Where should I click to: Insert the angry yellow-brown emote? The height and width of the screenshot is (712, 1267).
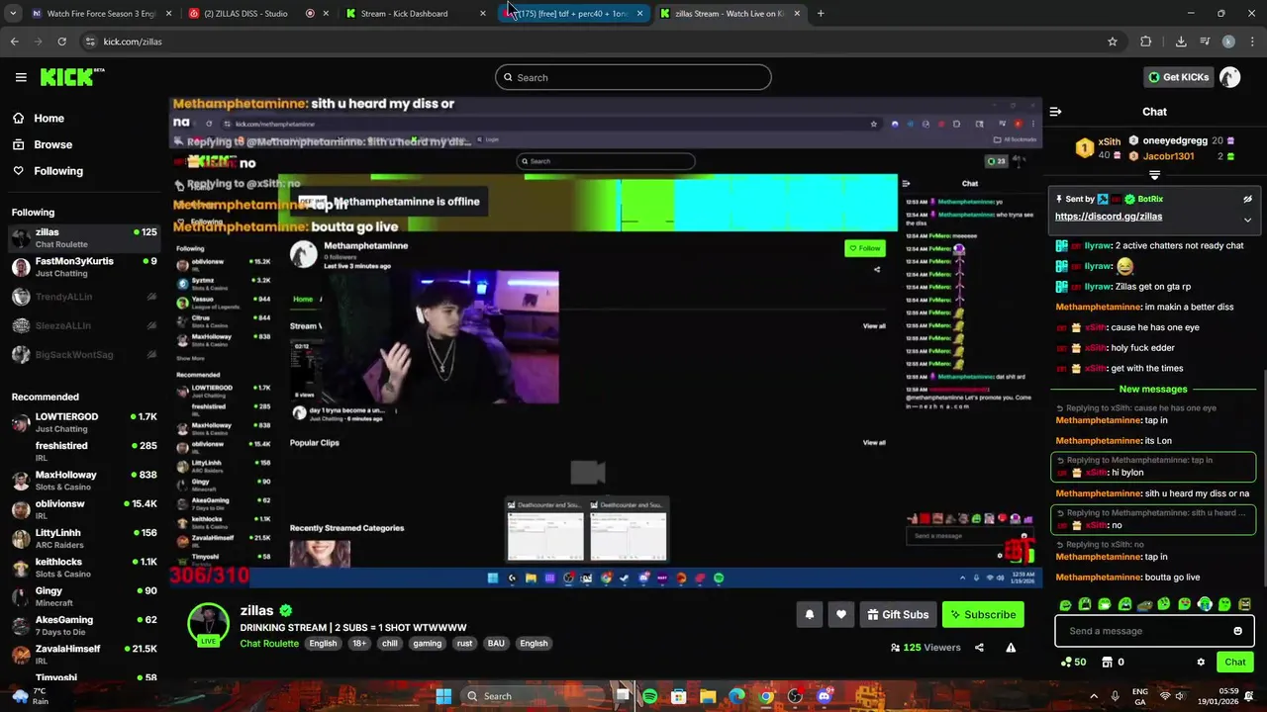tap(1245, 604)
